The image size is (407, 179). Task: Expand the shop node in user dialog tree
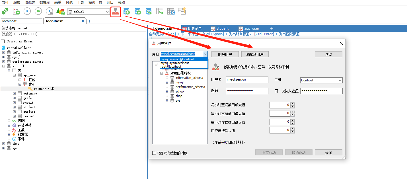pyautogui.click(x=167, y=96)
